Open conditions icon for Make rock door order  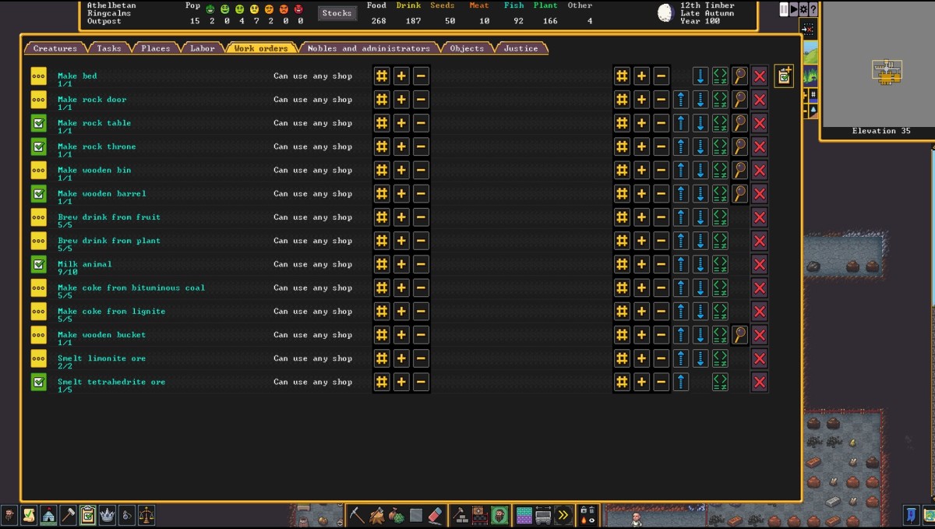720,100
